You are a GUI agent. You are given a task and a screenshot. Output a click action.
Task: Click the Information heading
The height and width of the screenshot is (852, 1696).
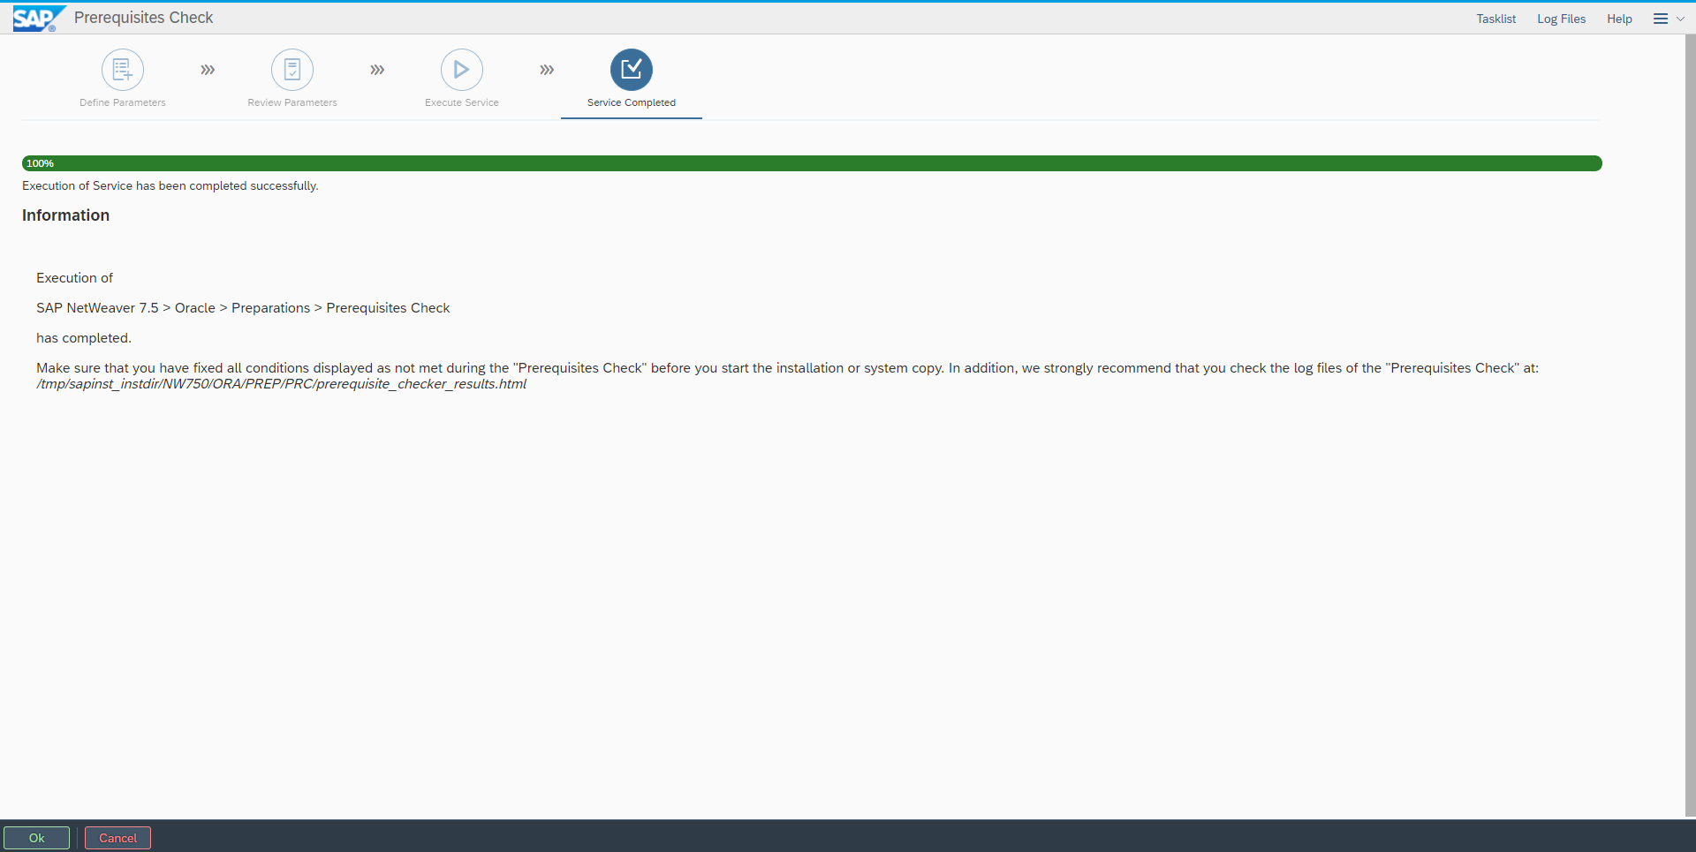point(65,215)
